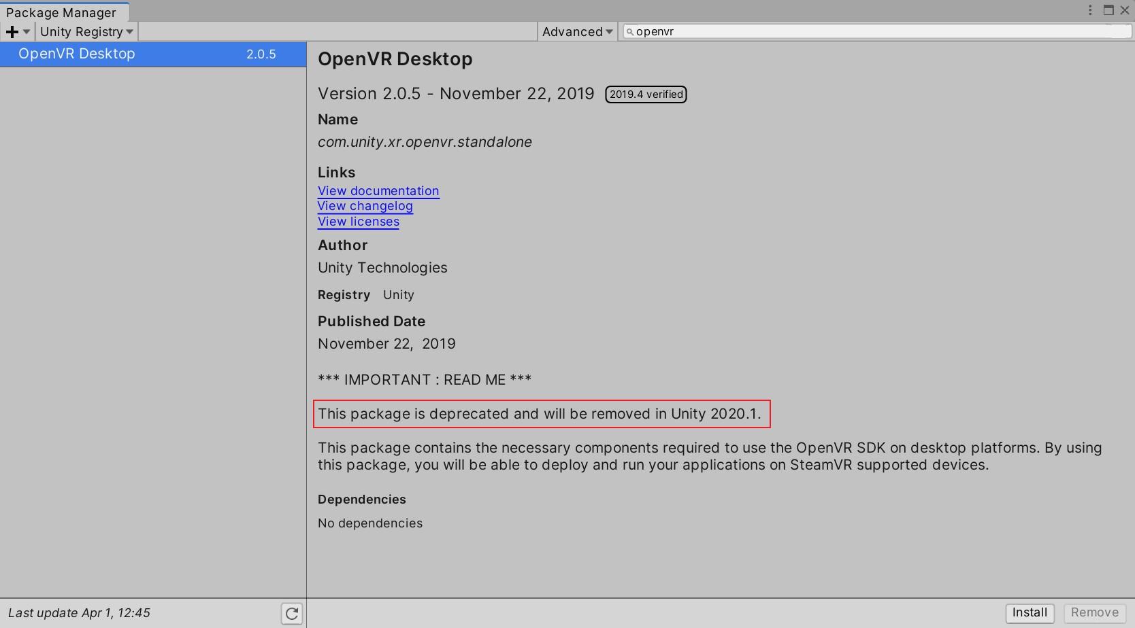Open the Advanced dropdown menu
1135x628 pixels.
pos(578,32)
